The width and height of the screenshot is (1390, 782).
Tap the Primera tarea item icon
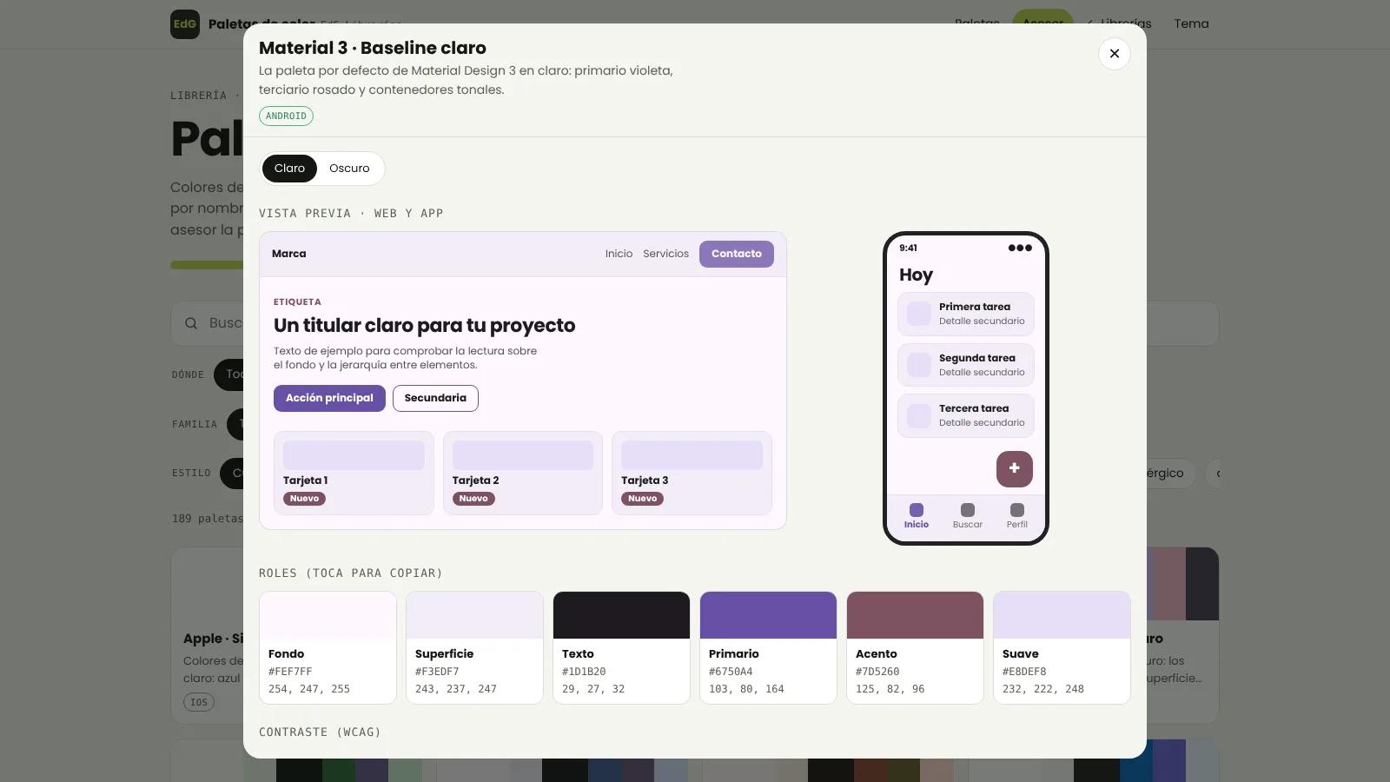(919, 314)
